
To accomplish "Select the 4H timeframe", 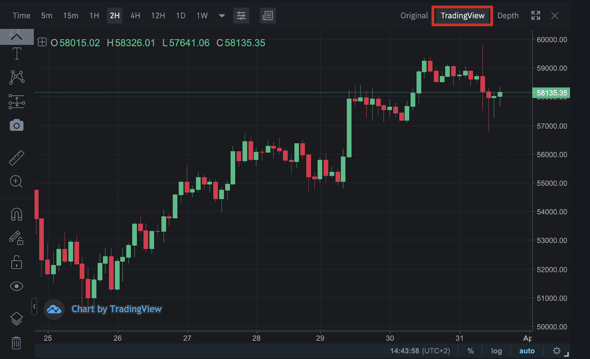I will point(135,15).
